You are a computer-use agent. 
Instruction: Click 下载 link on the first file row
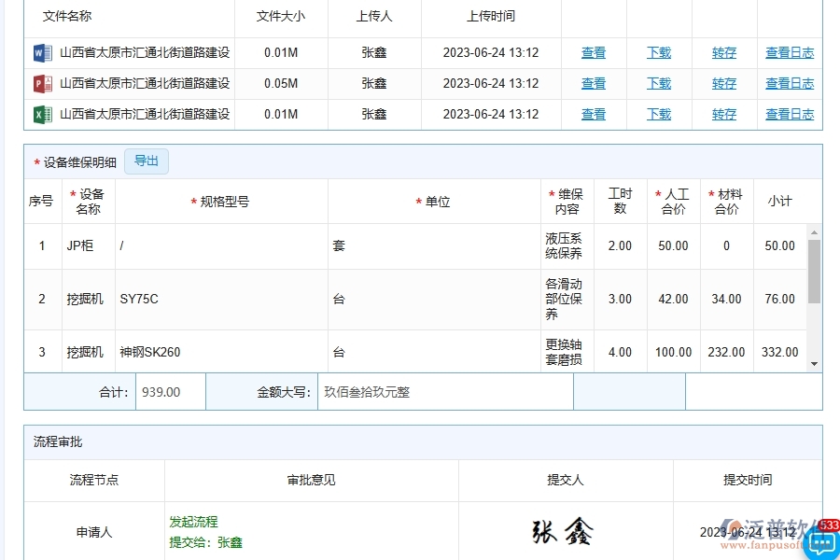pos(658,52)
